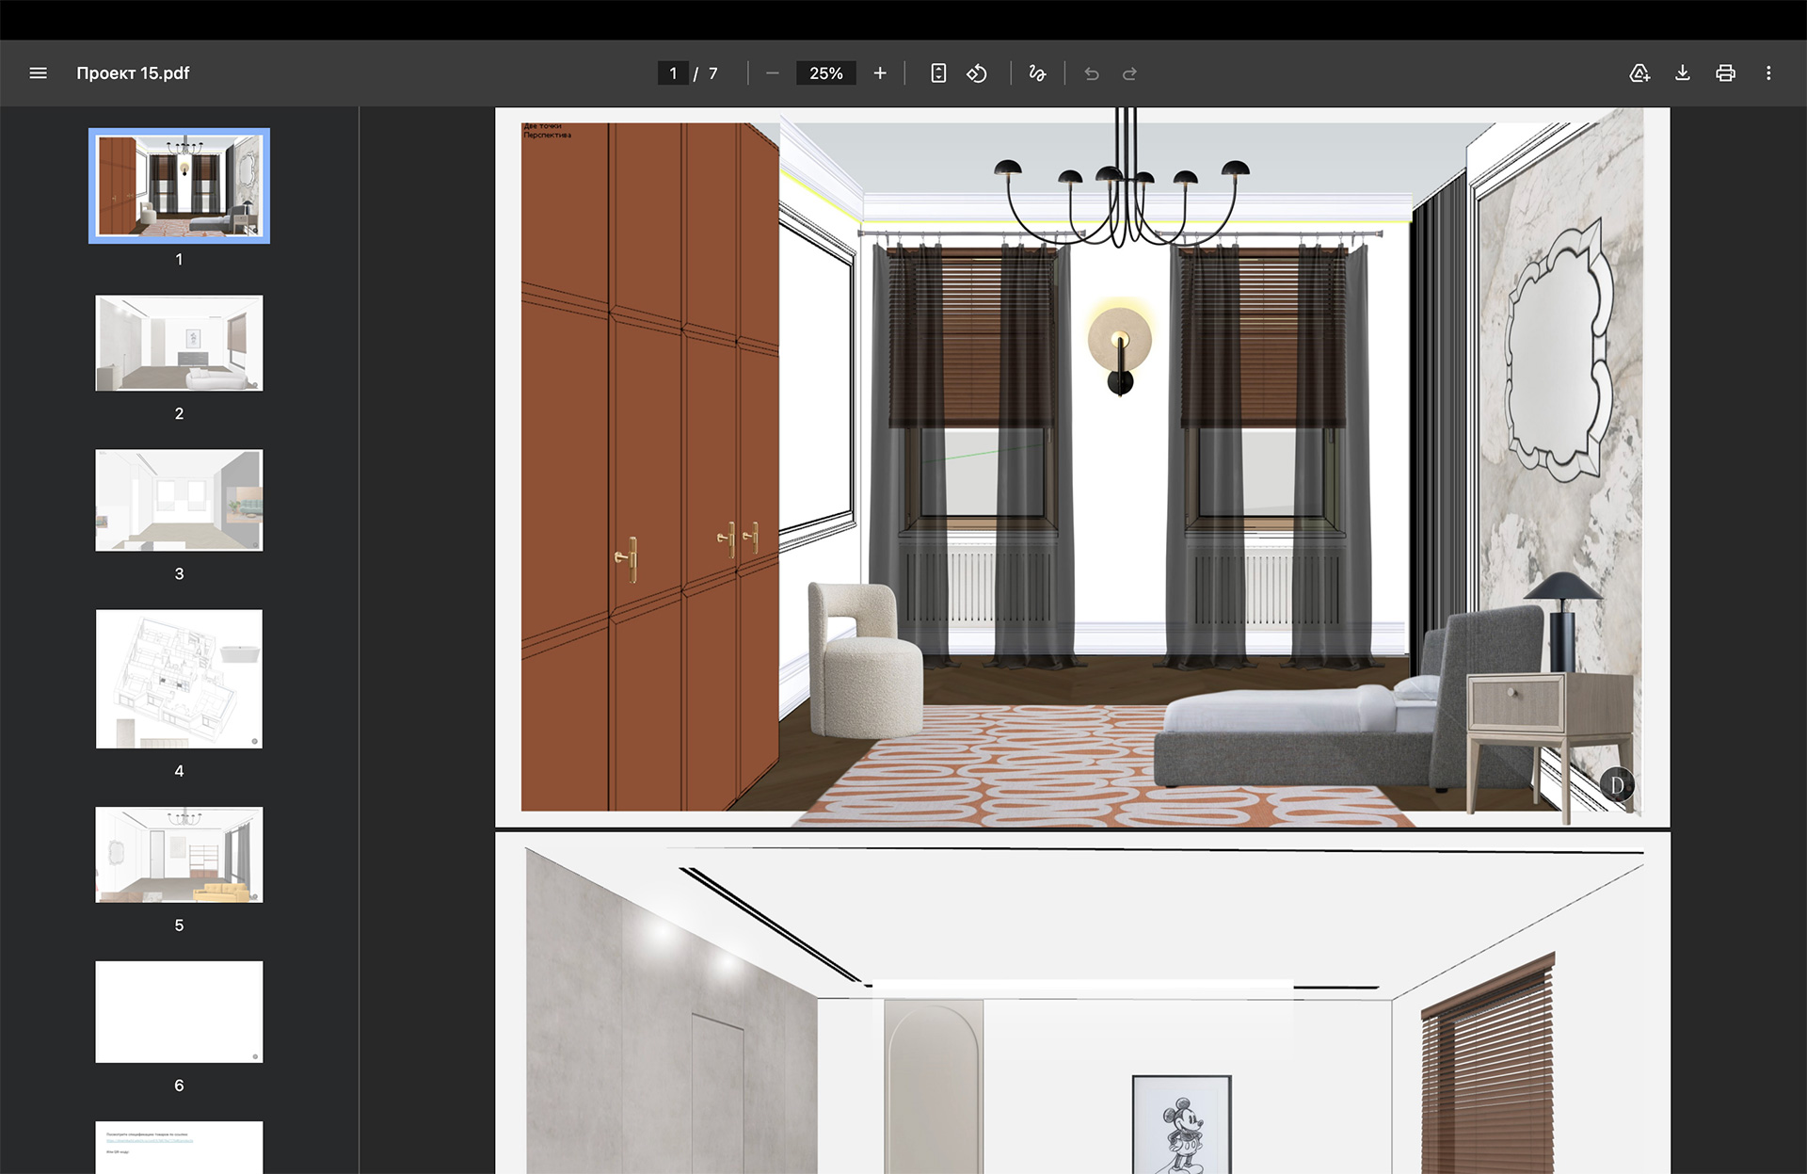The width and height of the screenshot is (1807, 1174).
Task: Toggle the sidebar menu hamburger icon
Action: tap(38, 73)
